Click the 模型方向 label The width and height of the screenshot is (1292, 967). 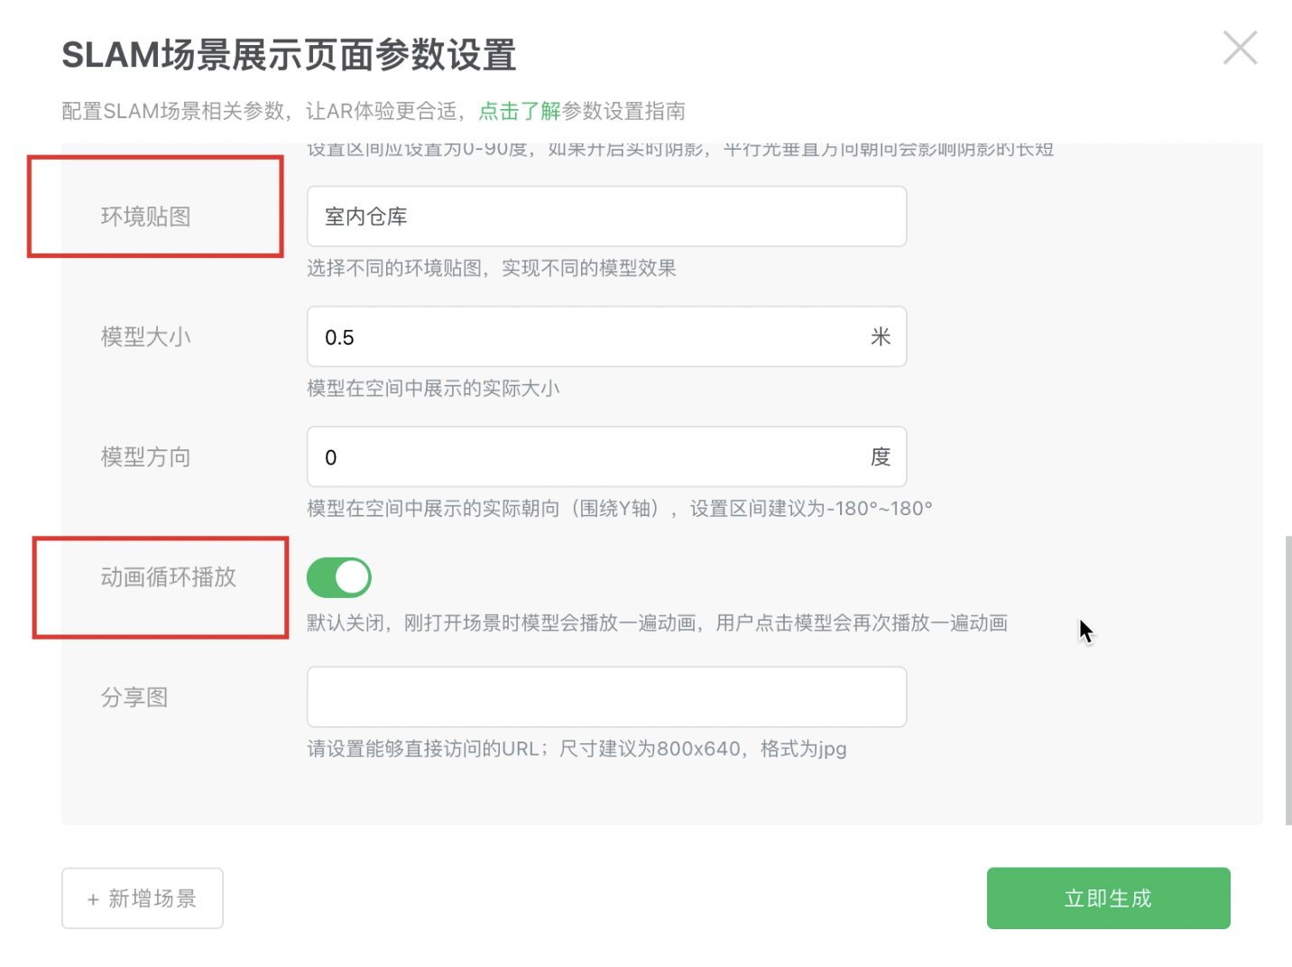pyautogui.click(x=146, y=457)
